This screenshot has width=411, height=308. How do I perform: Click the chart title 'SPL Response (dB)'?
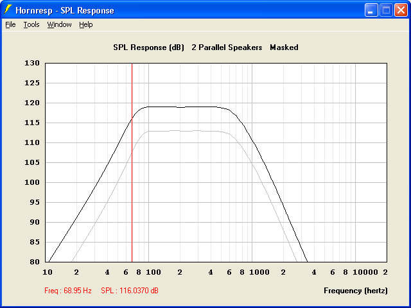pyautogui.click(x=148, y=47)
